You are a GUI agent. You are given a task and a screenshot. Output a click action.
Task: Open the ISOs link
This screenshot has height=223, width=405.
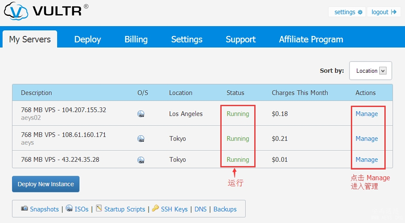tap(82, 209)
